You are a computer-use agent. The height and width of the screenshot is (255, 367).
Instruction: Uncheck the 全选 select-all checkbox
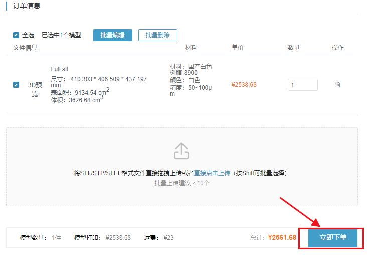16,35
